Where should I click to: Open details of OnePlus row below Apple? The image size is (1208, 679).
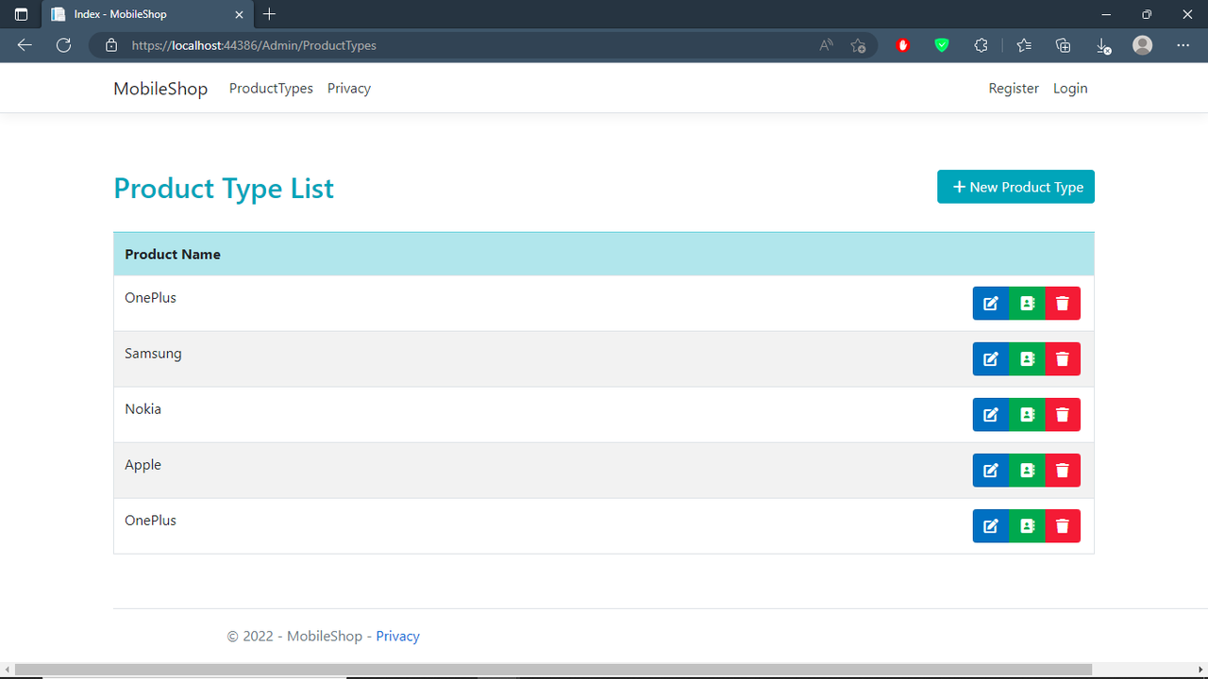[1027, 526]
